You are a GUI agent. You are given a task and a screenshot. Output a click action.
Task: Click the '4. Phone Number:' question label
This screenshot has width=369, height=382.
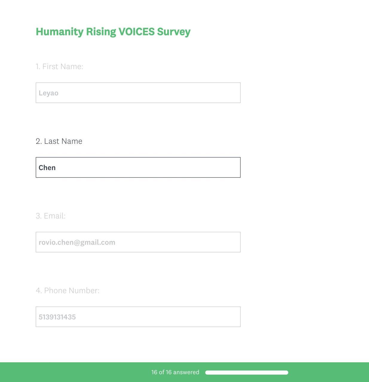68,290
